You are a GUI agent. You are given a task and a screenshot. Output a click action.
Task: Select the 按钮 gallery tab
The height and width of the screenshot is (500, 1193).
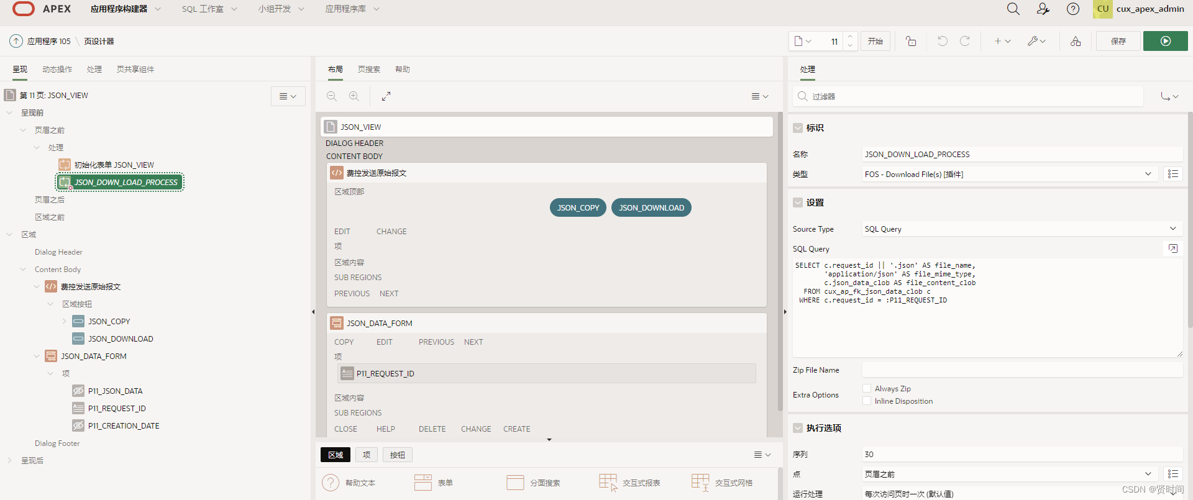pos(398,455)
